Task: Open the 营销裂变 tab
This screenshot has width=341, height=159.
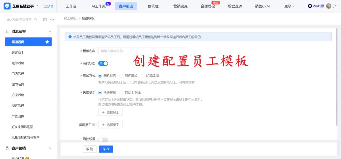Action: [x=180, y=6]
